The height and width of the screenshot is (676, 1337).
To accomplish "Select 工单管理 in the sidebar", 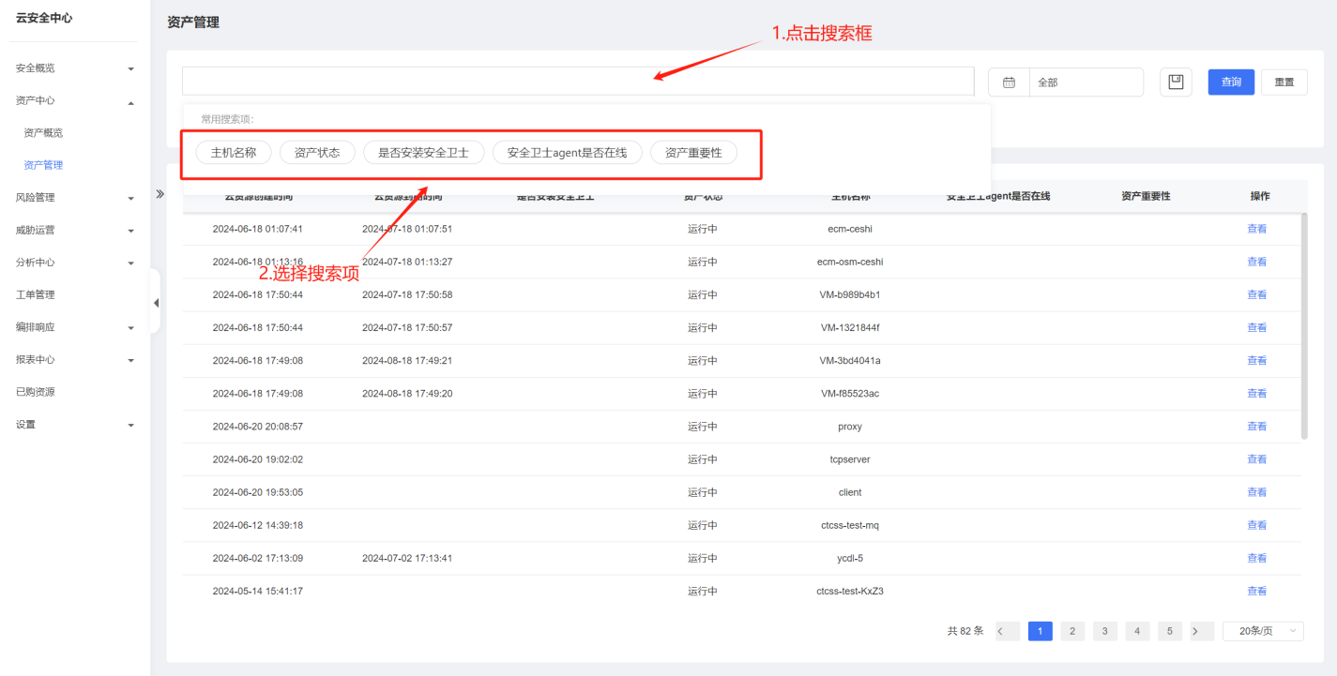I will tap(36, 294).
